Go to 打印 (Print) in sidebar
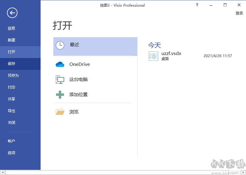Screen dimensions: 246x175 click(x=12, y=87)
